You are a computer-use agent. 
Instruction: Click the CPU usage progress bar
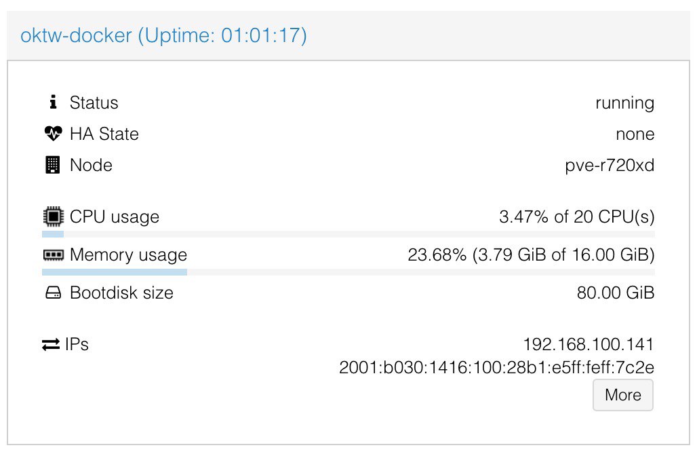(348, 234)
